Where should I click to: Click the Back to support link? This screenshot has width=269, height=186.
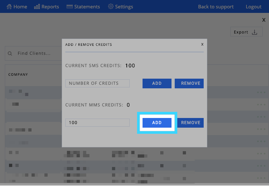[216, 7]
